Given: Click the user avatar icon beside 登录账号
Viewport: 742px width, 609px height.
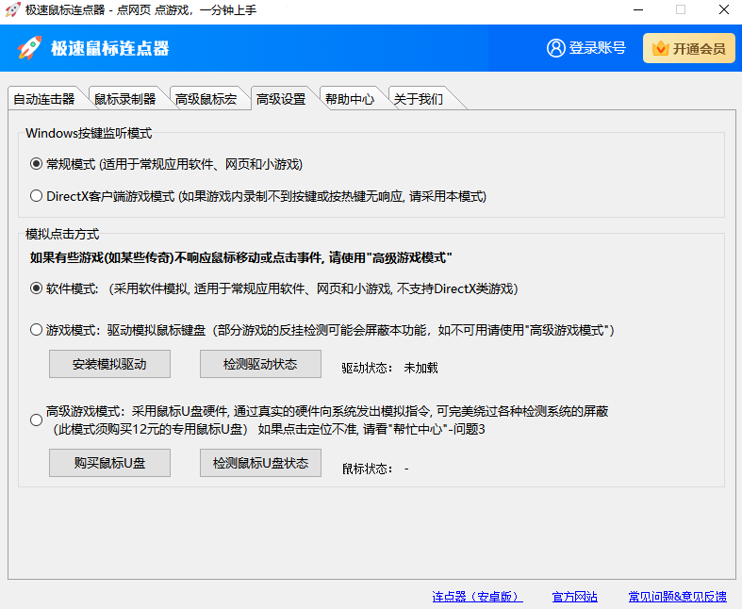Looking at the screenshot, I should 555,48.
